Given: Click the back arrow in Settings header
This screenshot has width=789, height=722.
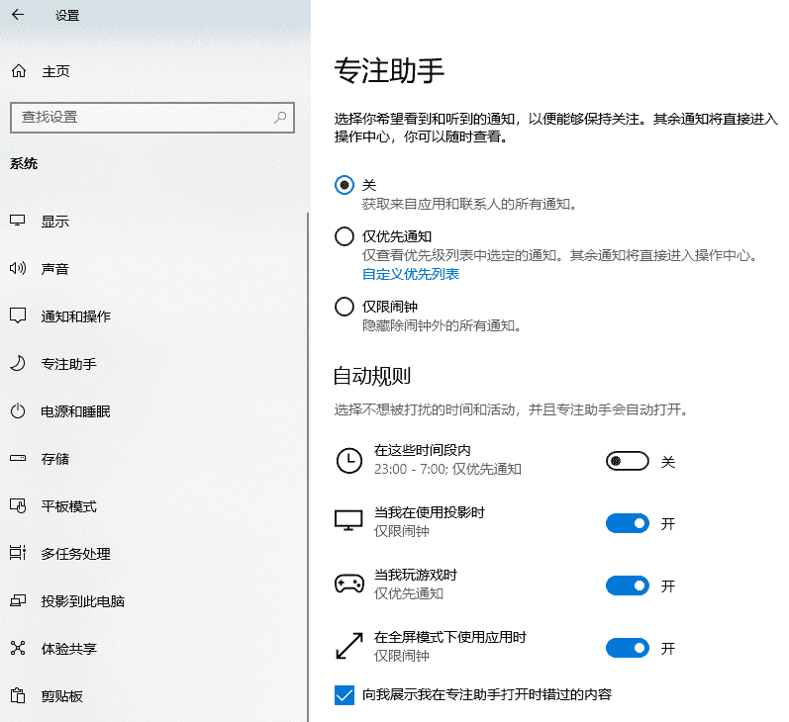Looking at the screenshot, I should (18, 15).
